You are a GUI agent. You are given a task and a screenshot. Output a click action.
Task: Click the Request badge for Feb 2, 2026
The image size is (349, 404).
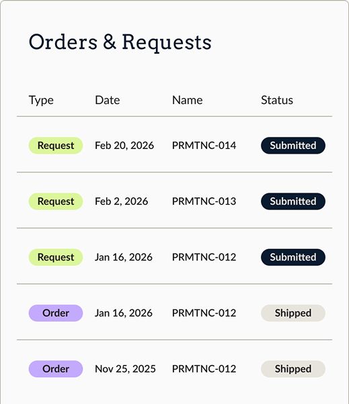tap(56, 201)
